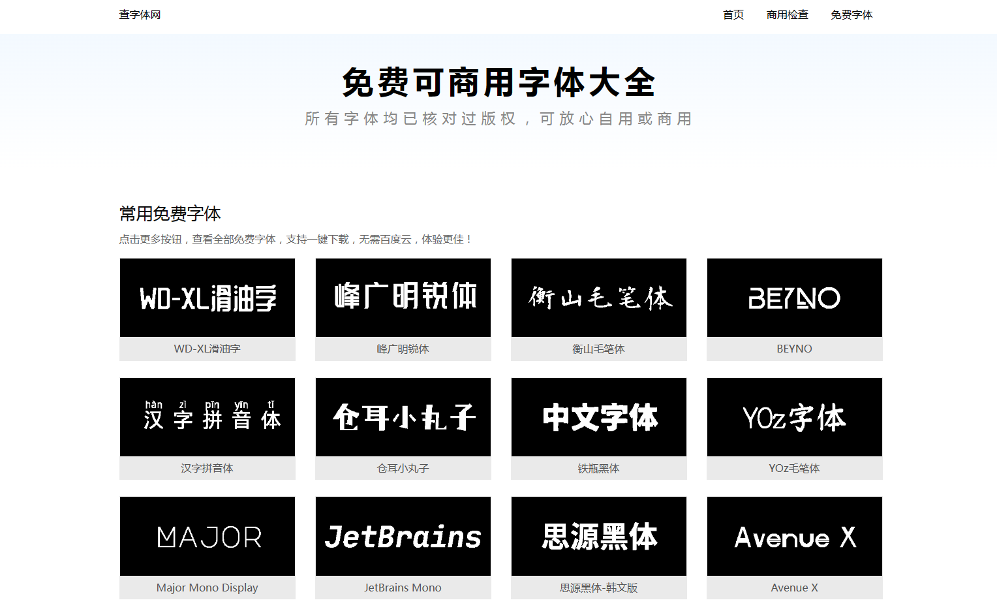Click the 铁瓶黑体 caption label
The image size is (997, 613).
tap(599, 469)
